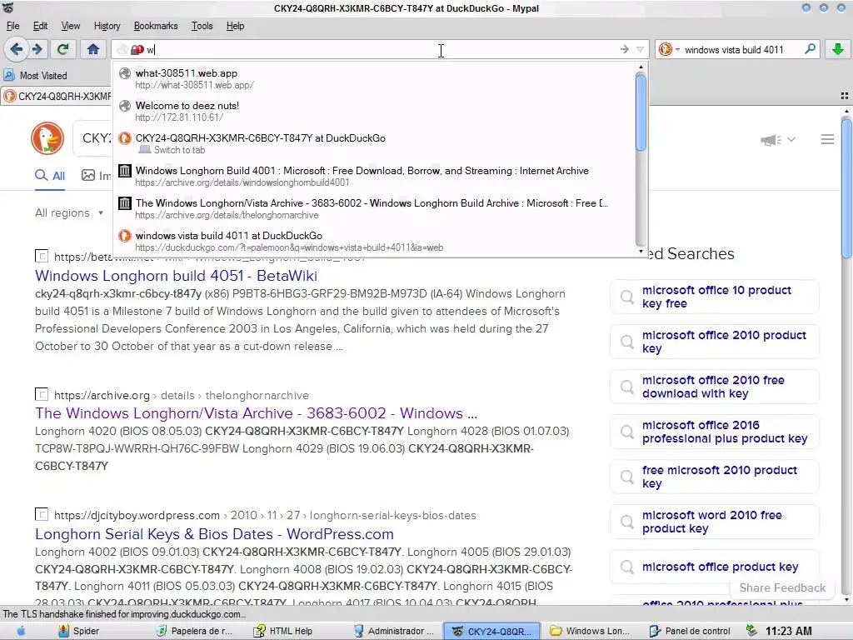Viewport: 853px width, 640px height.
Task: Switch to HTML Help taskbar item
Action: point(283,632)
